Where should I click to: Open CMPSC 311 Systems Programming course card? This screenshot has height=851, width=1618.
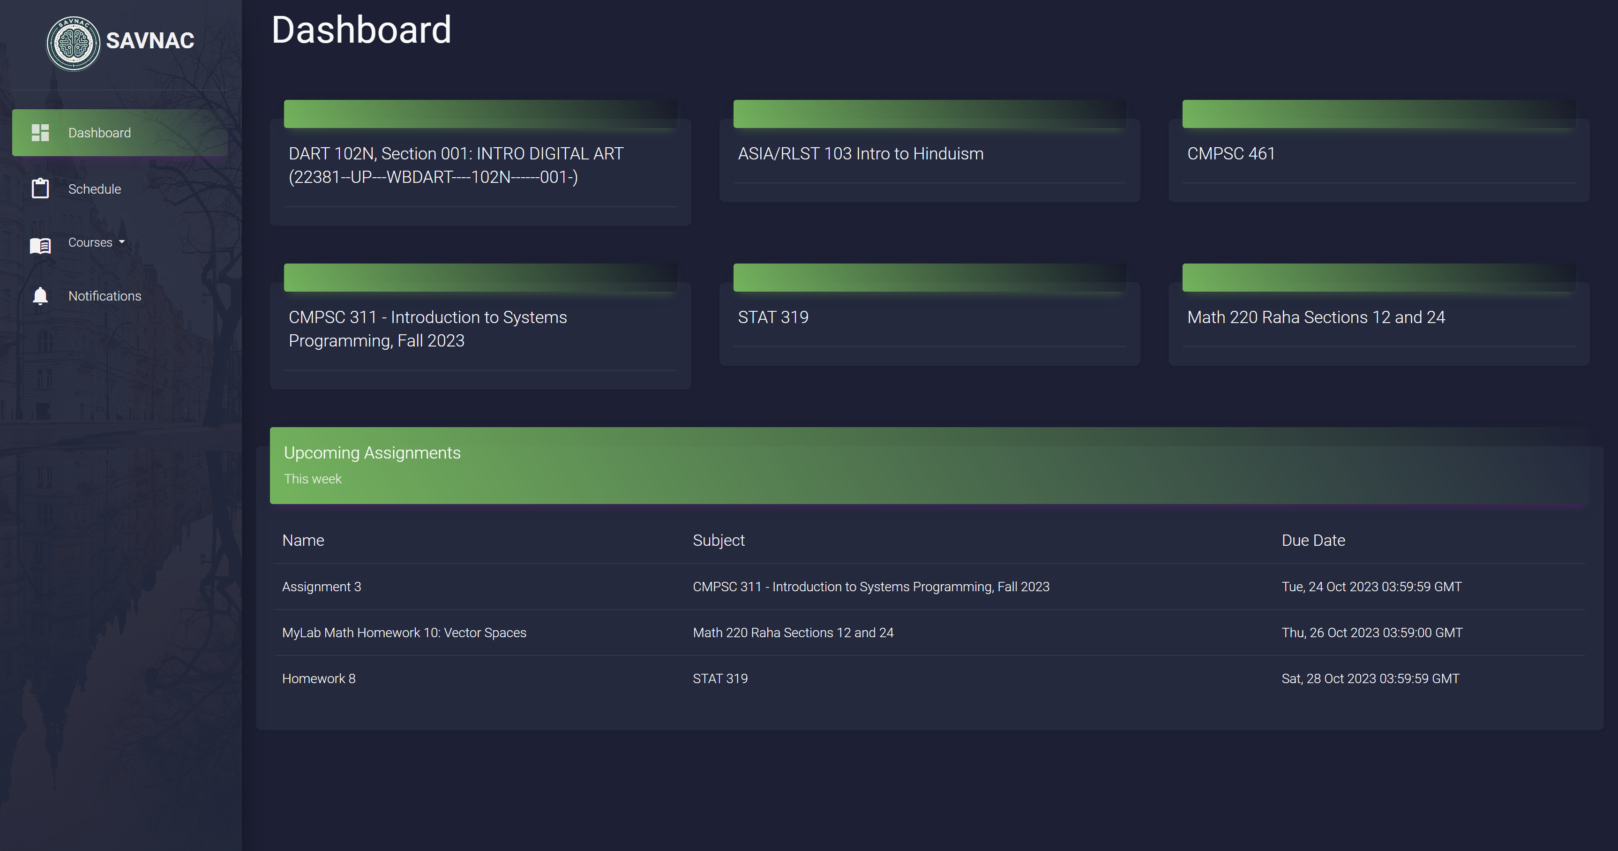(427, 328)
